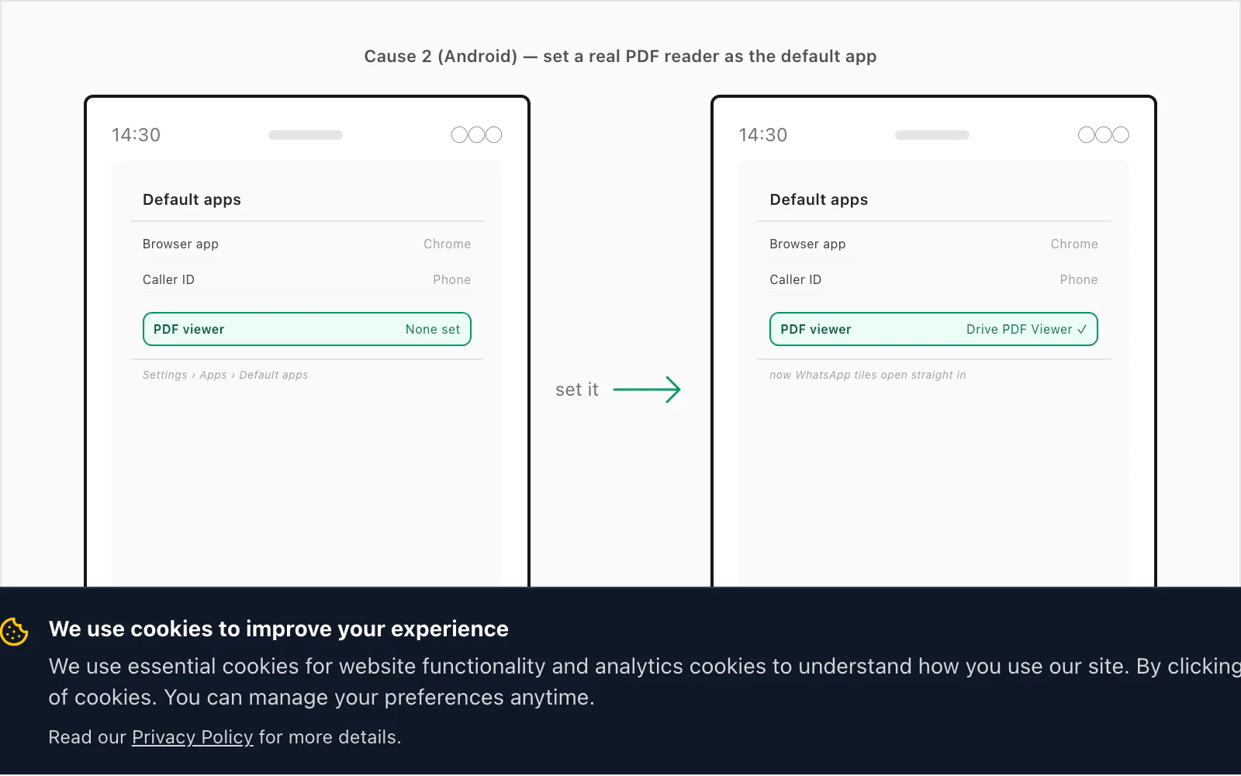The width and height of the screenshot is (1241, 776).
Task: Click the Default apps heading on left phone
Action: click(192, 199)
